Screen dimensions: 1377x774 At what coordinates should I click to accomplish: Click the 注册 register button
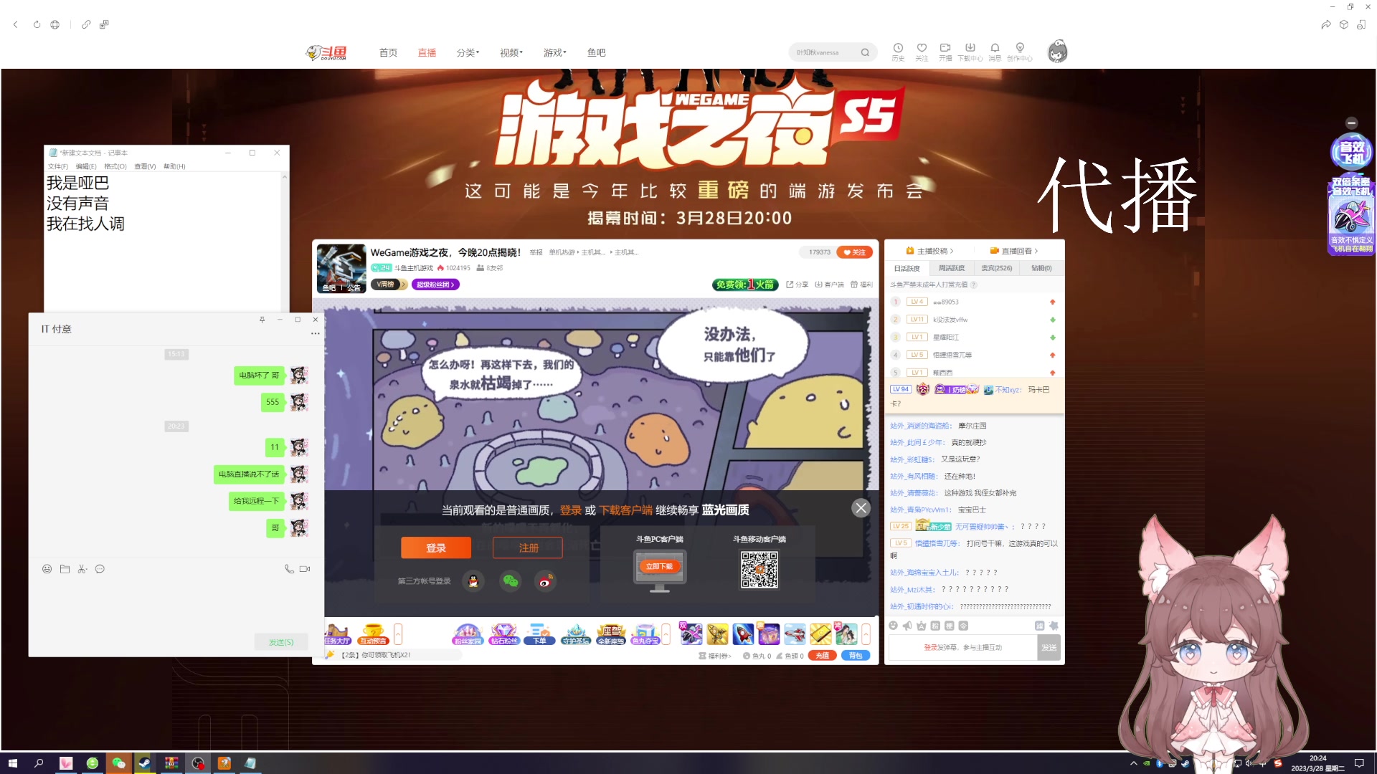[528, 548]
